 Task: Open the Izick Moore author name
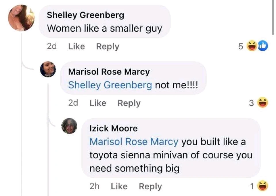(114, 128)
